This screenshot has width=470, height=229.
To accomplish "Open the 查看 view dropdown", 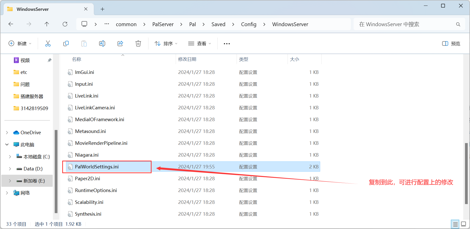I will [x=200, y=43].
